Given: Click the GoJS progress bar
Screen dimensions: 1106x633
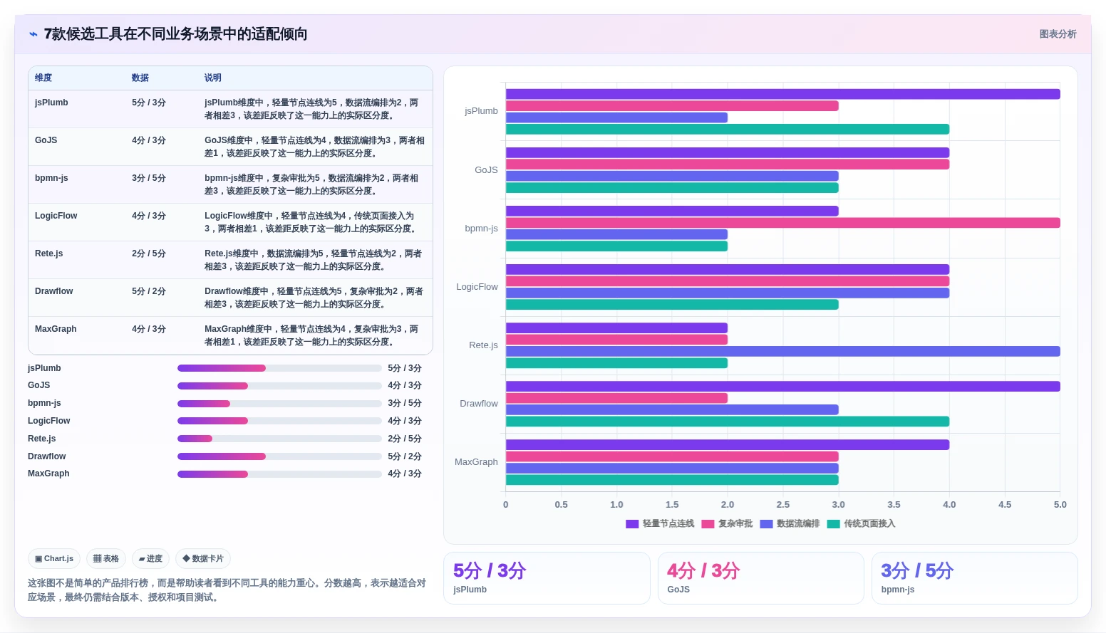Looking at the screenshot, I should click(x=279, y=386).
